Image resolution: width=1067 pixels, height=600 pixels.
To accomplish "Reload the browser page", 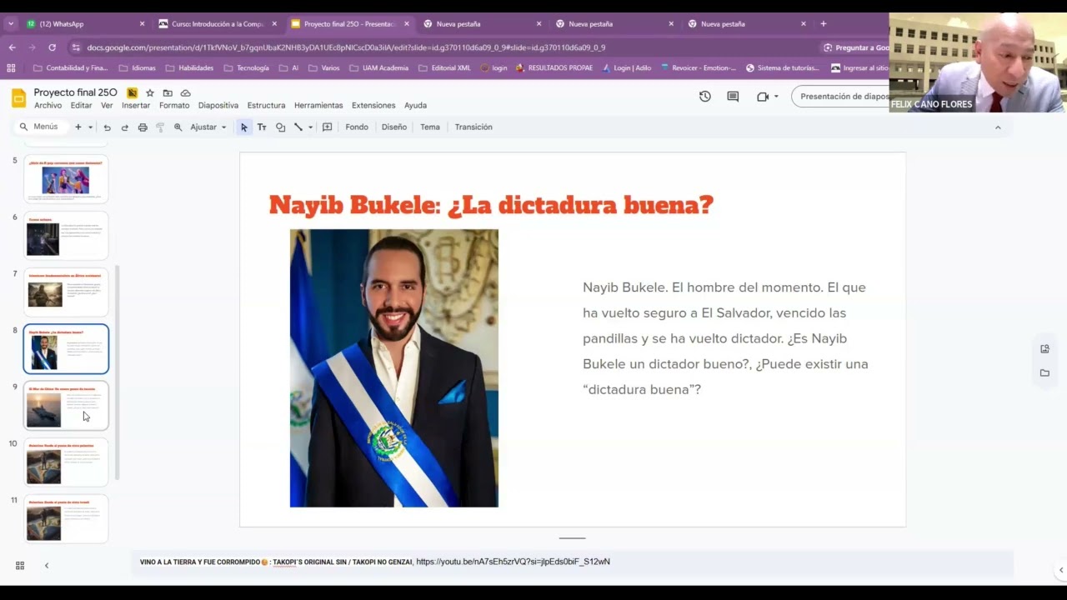I will point(52,47).
